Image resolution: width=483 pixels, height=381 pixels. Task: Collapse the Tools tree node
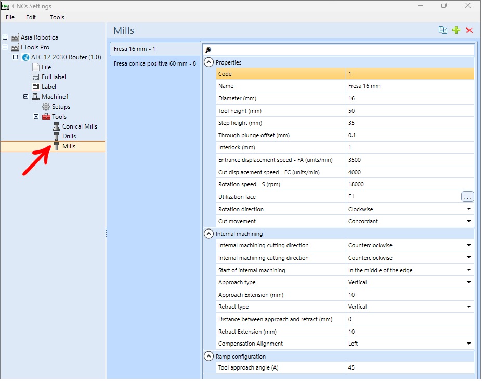(36, 116)
